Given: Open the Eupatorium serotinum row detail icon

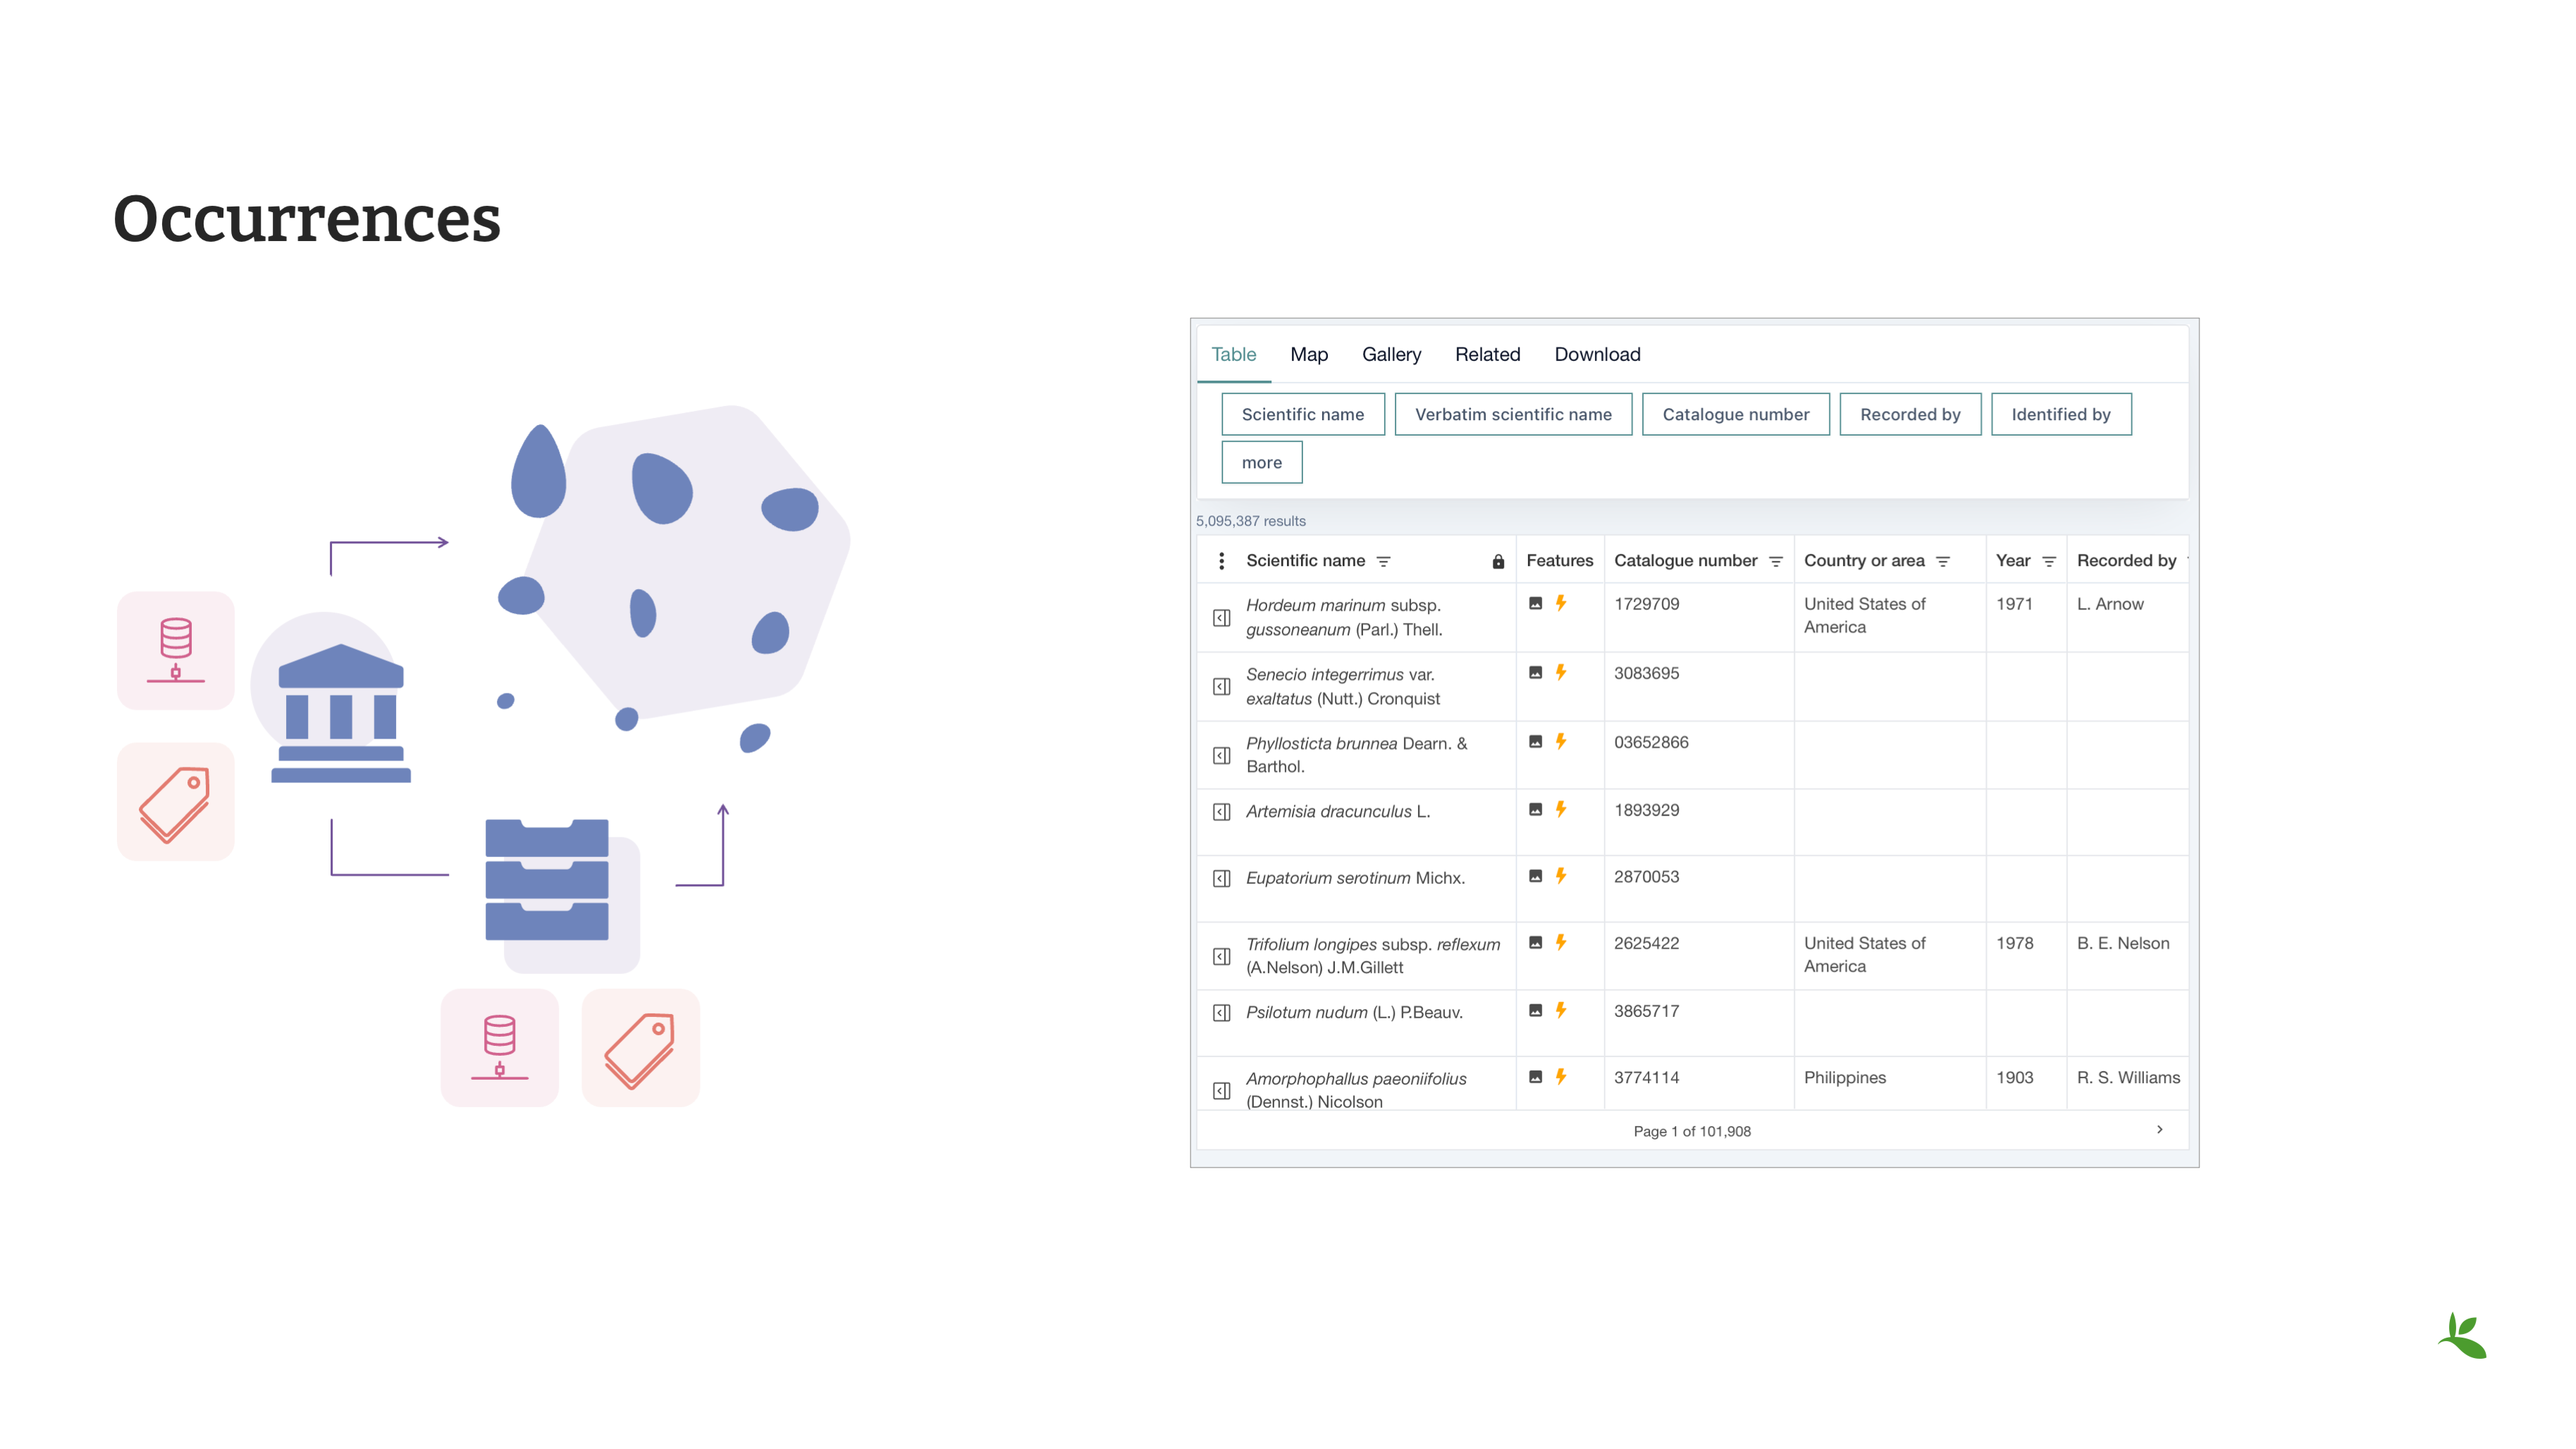Looking at the screenshot, I should pyautogui.click(x=1221, y=878).
